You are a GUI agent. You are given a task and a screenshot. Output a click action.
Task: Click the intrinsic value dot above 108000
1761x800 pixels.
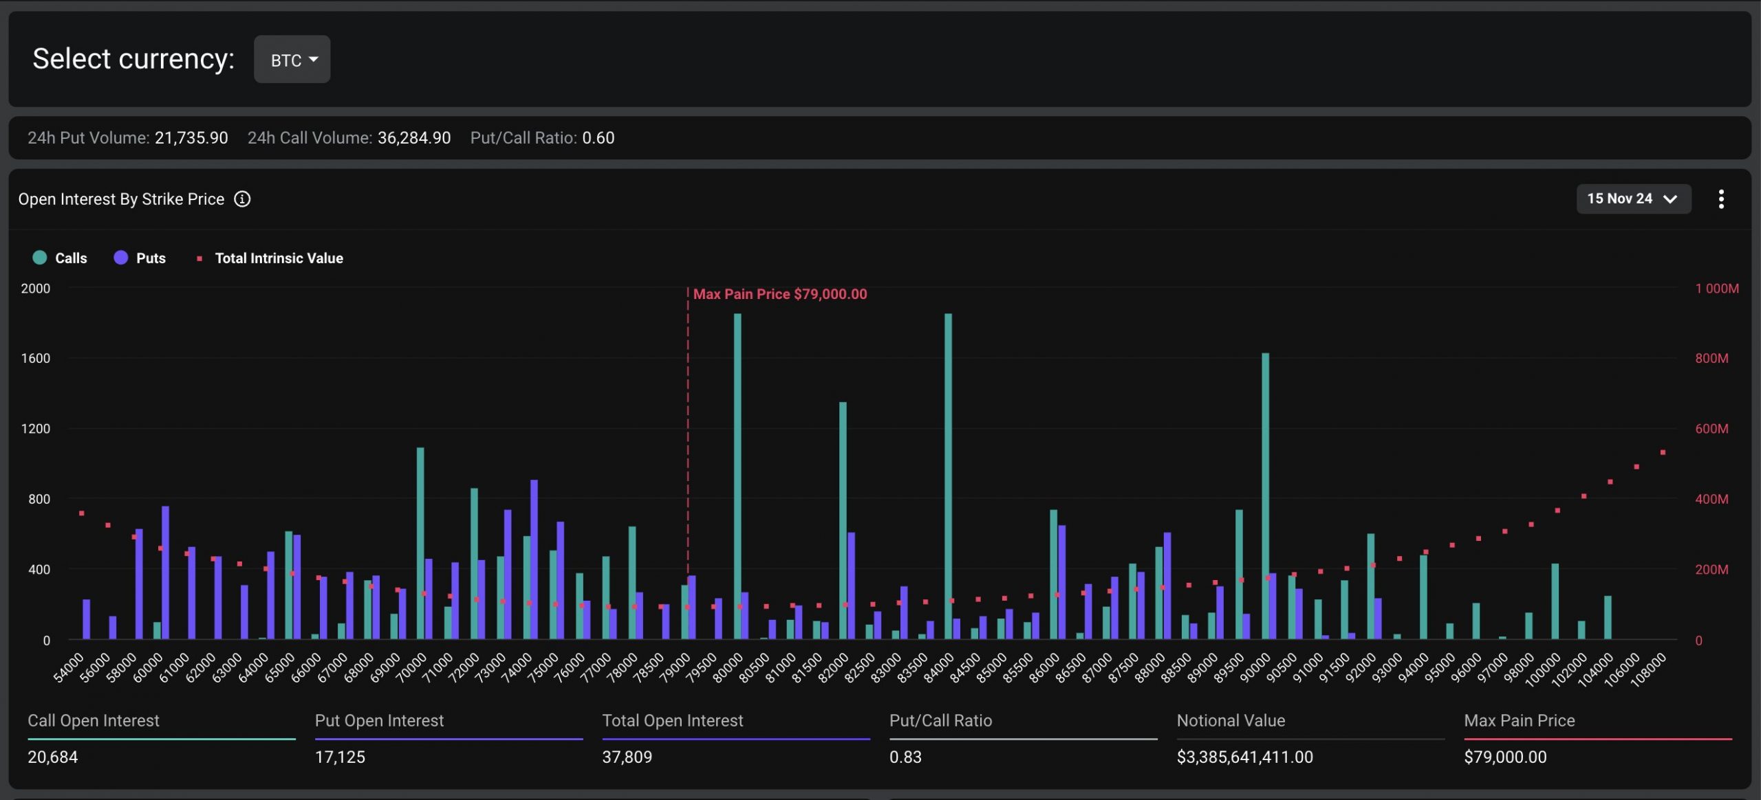click(1663, 453)
